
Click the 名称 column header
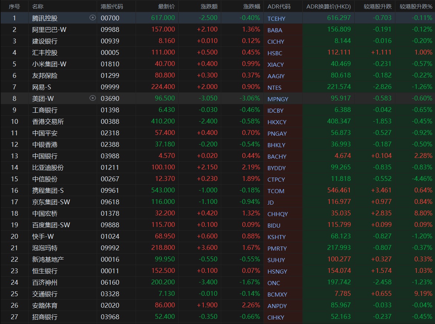tap(38, 7)
